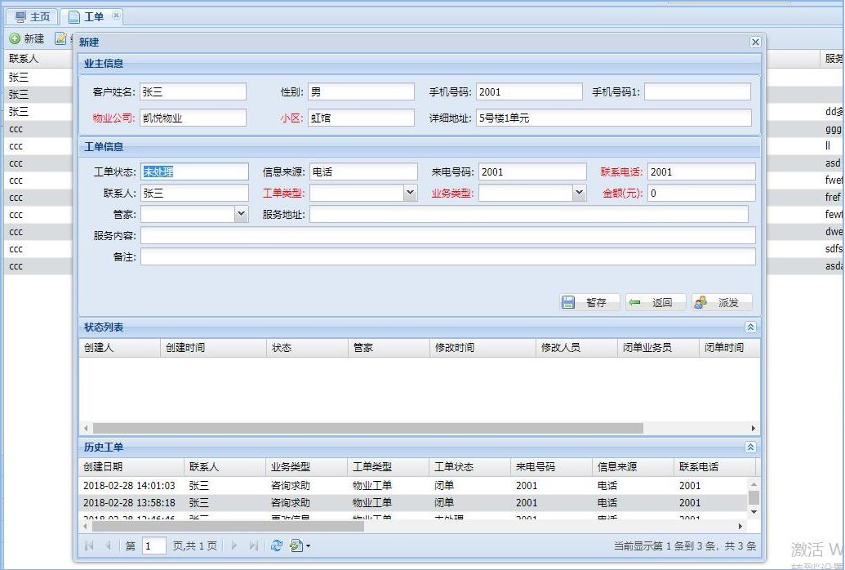Click the green arrow icon on 返回
845x570 pixels.
tap(636, 301)
